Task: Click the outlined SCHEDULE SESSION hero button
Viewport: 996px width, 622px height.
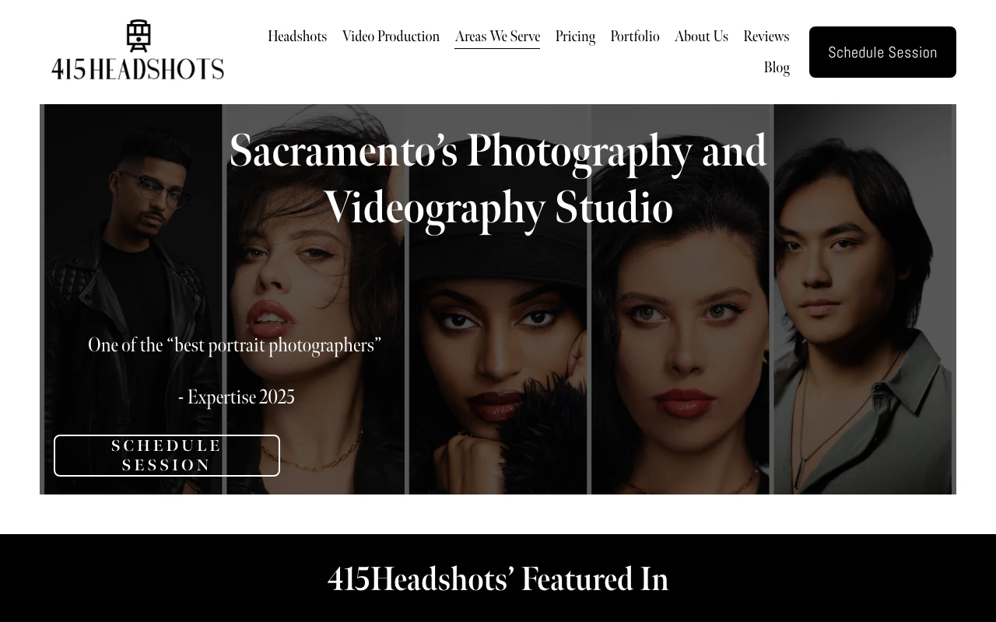Action: 167,456
